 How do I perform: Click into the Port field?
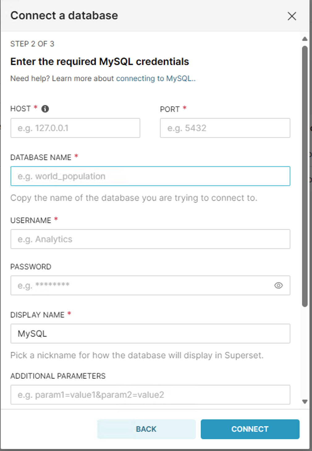pos(225,128)
